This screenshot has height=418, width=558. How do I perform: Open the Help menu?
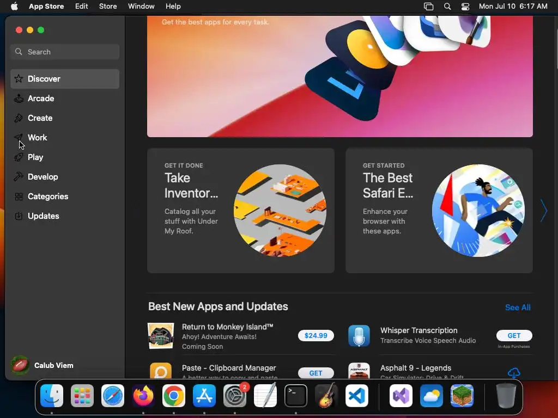[173, 7]
